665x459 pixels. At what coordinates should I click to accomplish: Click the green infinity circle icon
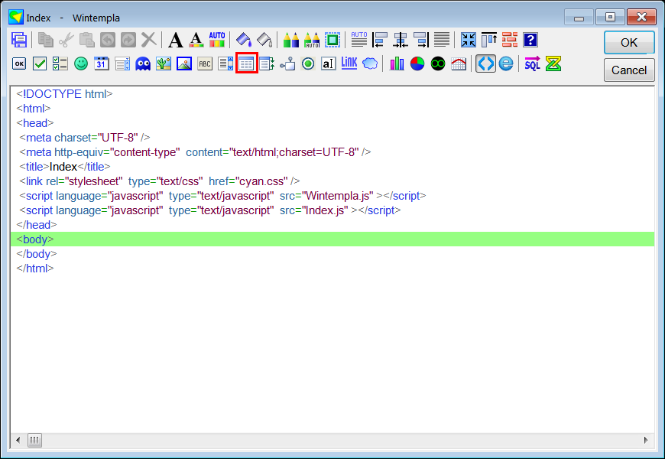[438, 64]
